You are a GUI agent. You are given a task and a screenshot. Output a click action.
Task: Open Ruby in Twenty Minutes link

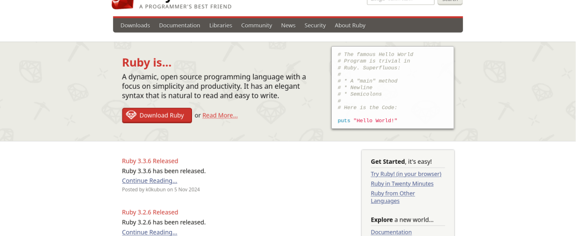click(x=402, y=184)
